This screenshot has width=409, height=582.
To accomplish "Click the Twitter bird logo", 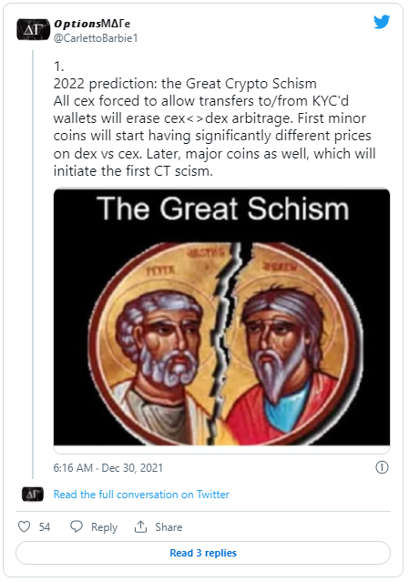I will click(x=382, y=22).
